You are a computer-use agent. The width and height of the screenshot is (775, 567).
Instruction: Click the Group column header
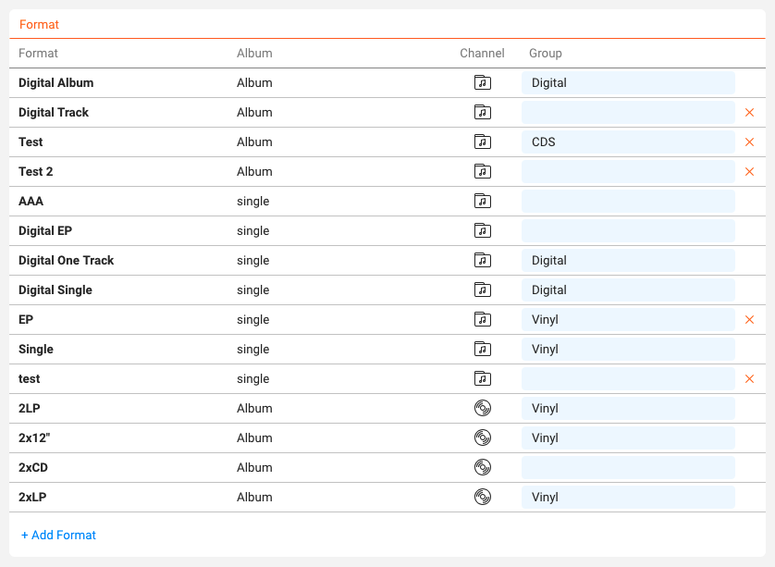click(x=545, y=53)
